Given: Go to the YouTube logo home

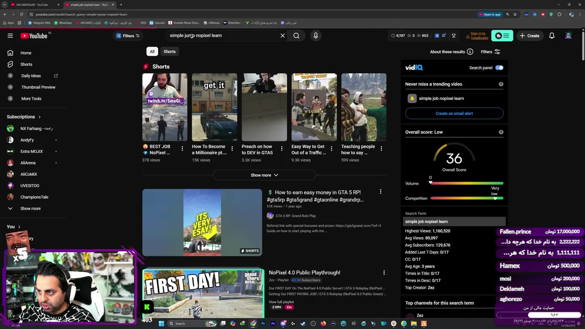Looking at the screenshot, I should coord(34,36).
